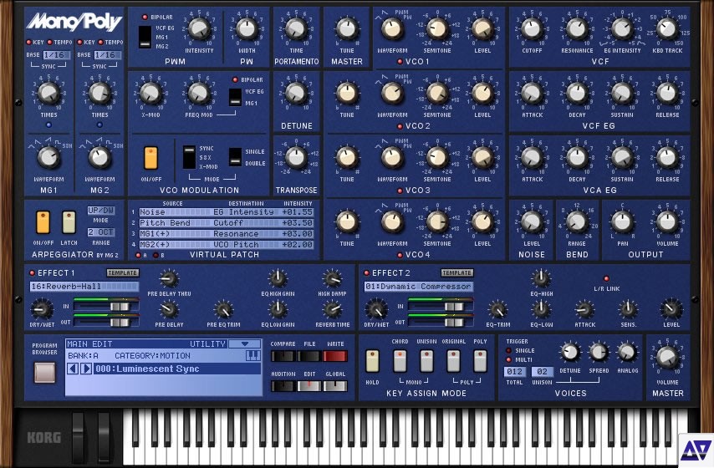Click the Portamento Time knob
Screen dimensions: 714x468
[x=296, y=28]
